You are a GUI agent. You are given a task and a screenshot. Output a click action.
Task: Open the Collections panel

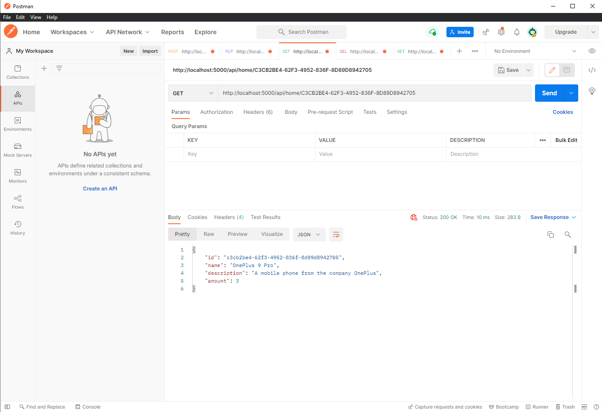(17, 72)
